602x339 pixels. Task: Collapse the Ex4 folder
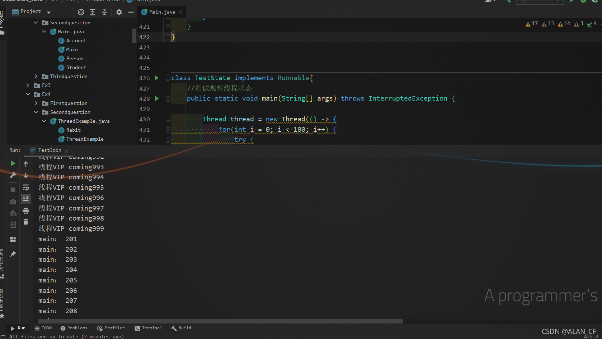[28, 94]
